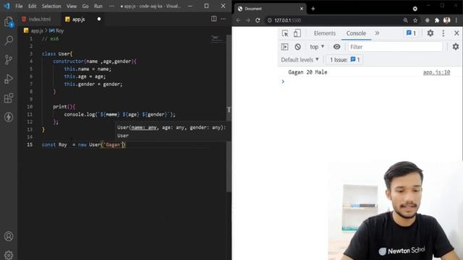Open DevTools settings gear
The image size is (463, 260).
[x=430, y=33]
